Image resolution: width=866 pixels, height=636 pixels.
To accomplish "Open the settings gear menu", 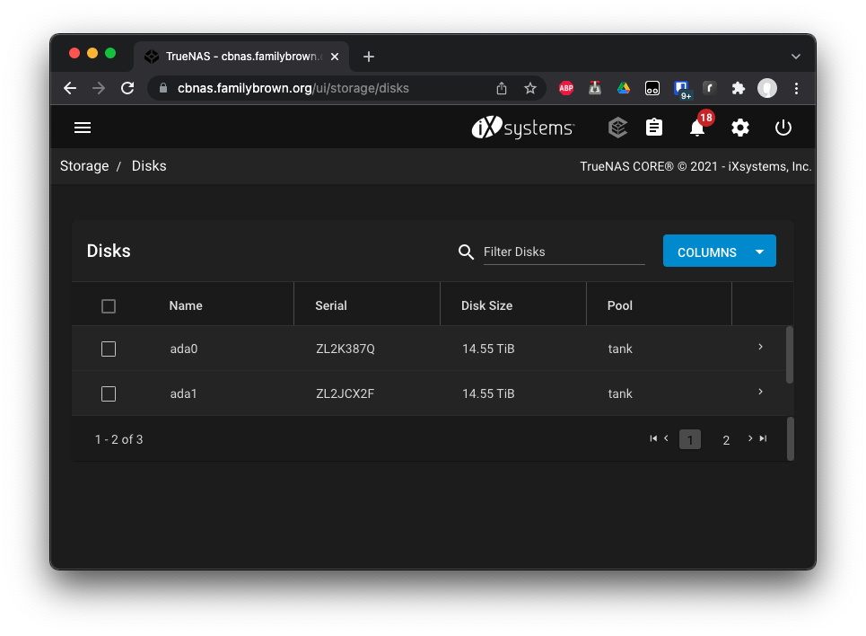I will (x=740, y=128).
